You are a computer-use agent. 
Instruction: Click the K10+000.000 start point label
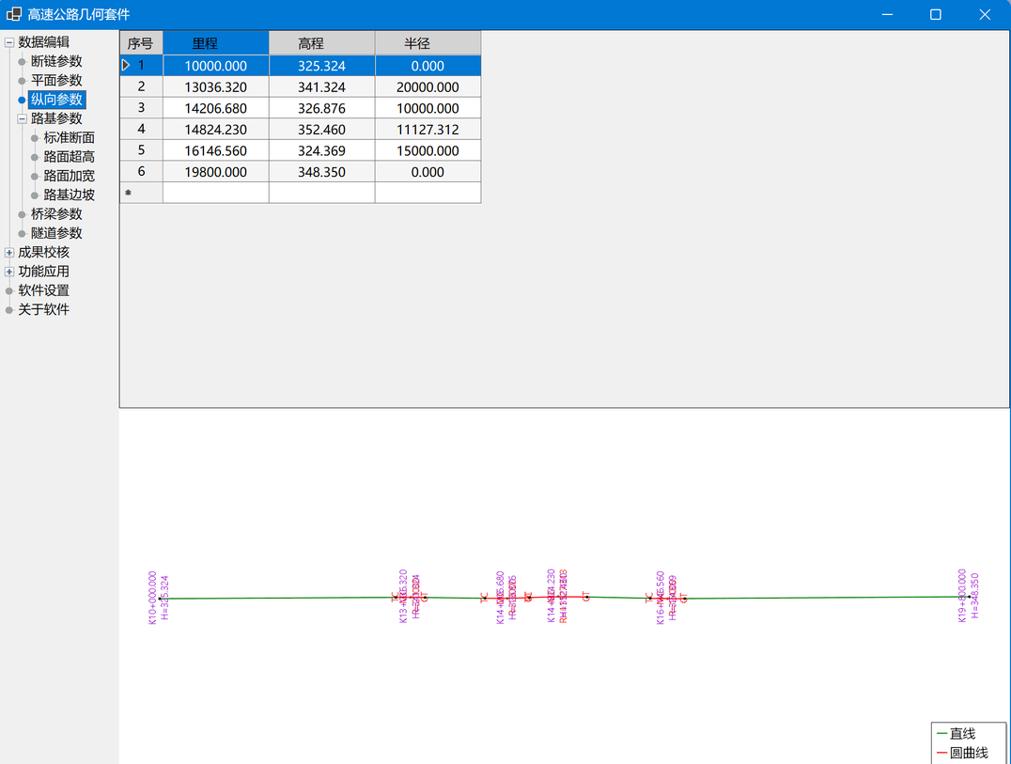pos(153,598)
